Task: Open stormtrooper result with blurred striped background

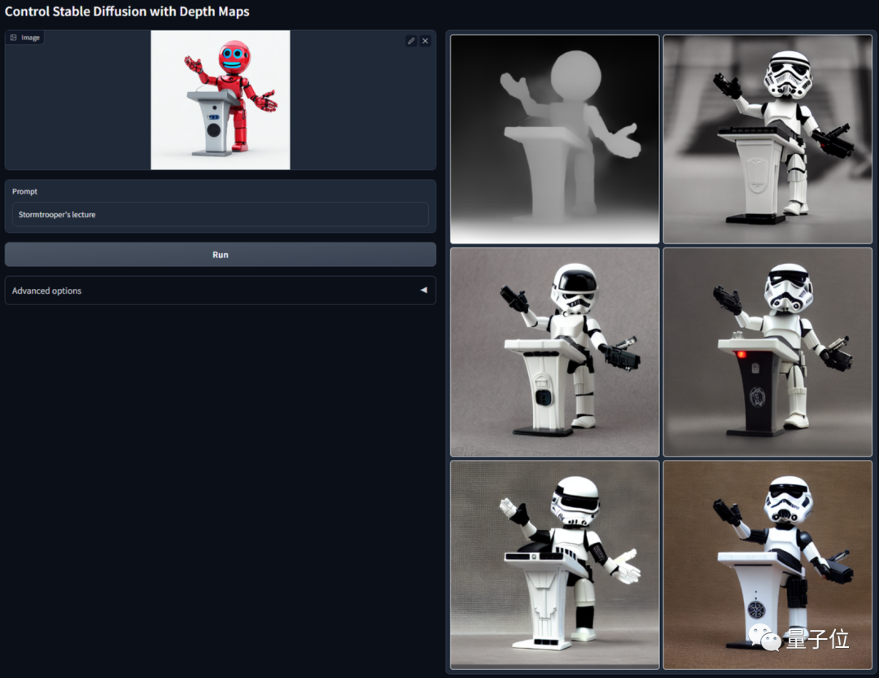Action: (x=767, y=139)
